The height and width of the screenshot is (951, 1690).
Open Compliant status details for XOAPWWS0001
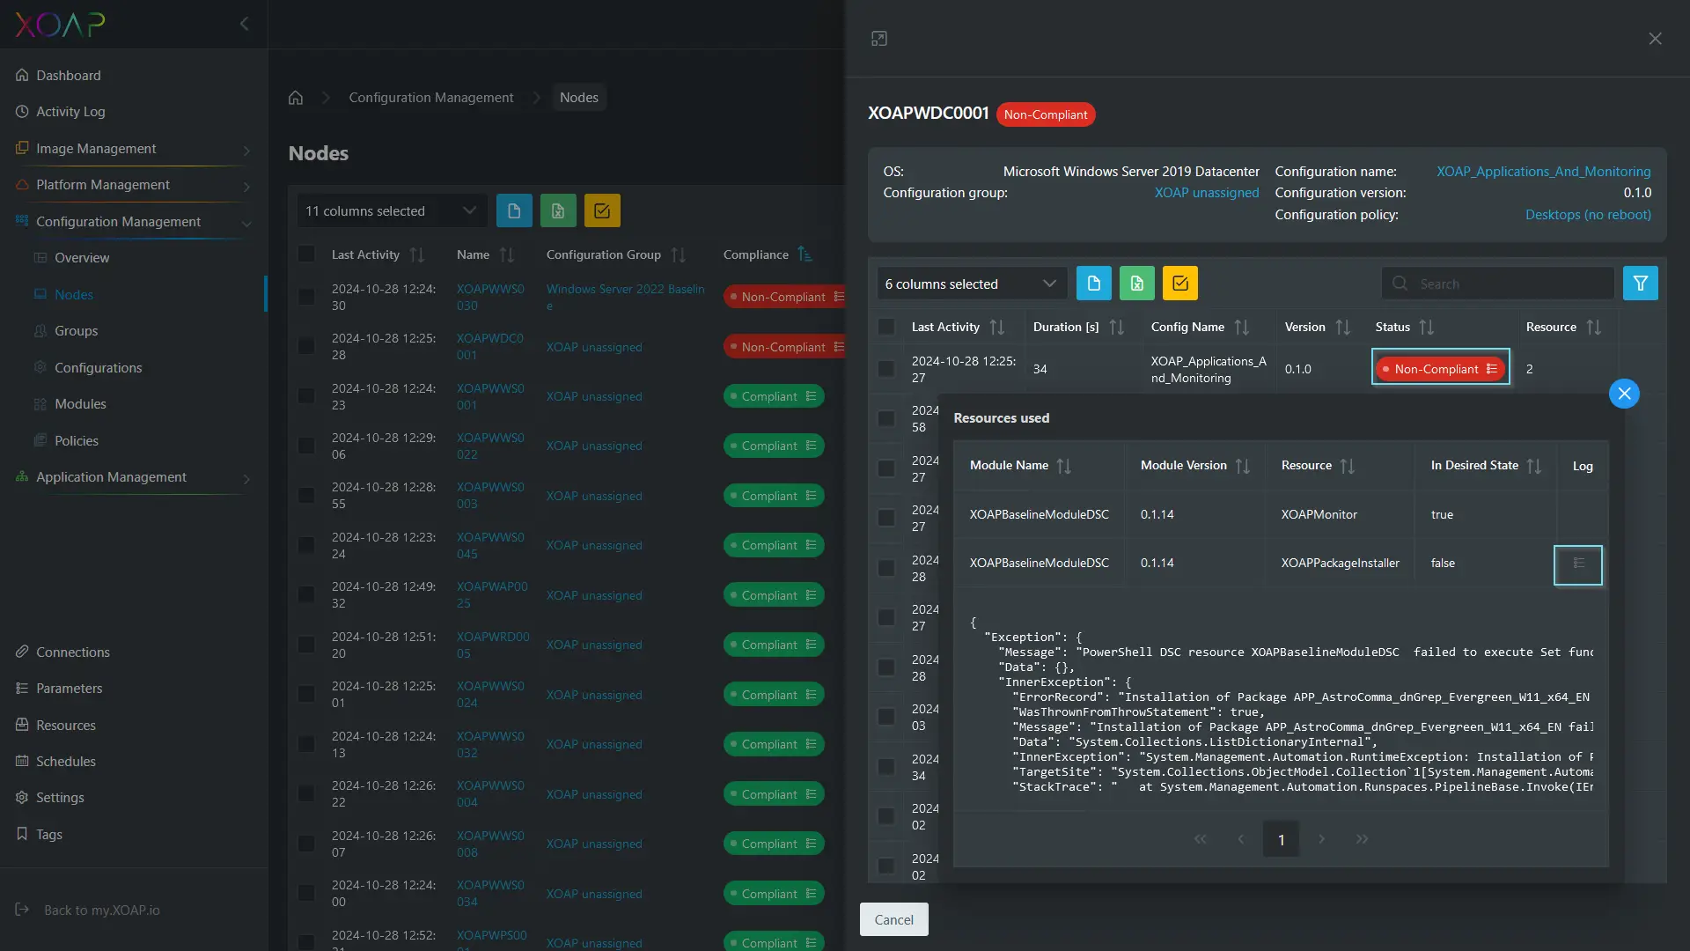pyautogui.click(x=774, y=396)
